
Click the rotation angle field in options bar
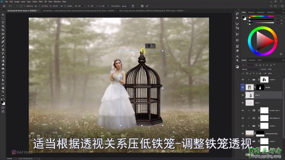tap(80, 6)
